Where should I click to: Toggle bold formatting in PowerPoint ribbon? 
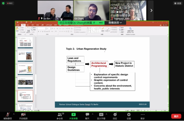tap(38, 32)
